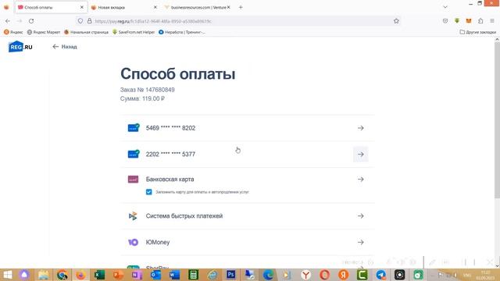
Task: Click the SBP fast payments logo
Action: [133, 216]
